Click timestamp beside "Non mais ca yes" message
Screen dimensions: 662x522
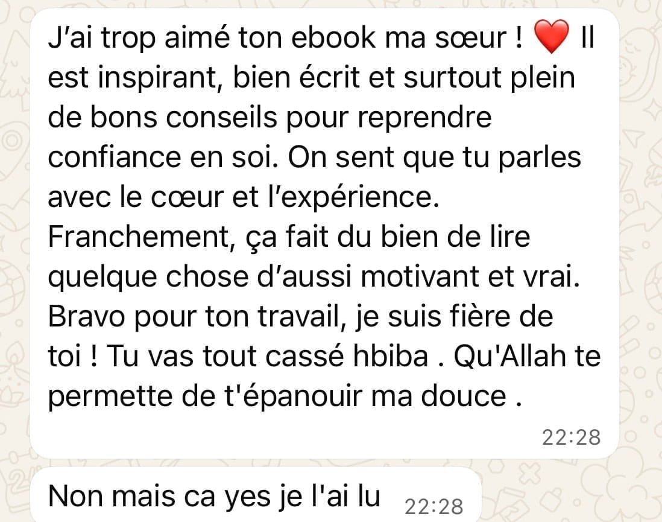click(x=433, y=507)
